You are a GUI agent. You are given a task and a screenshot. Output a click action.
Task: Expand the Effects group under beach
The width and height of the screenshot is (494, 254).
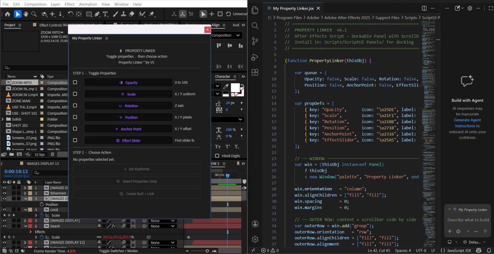[x=31, y=232]
